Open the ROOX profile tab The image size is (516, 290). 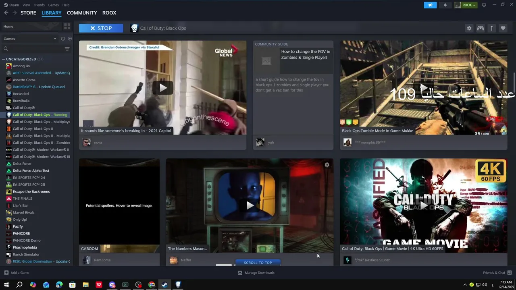(109, 13)
